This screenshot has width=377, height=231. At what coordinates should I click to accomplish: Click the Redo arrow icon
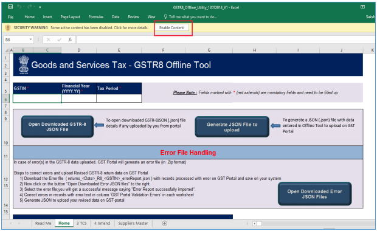pos(30,7)
